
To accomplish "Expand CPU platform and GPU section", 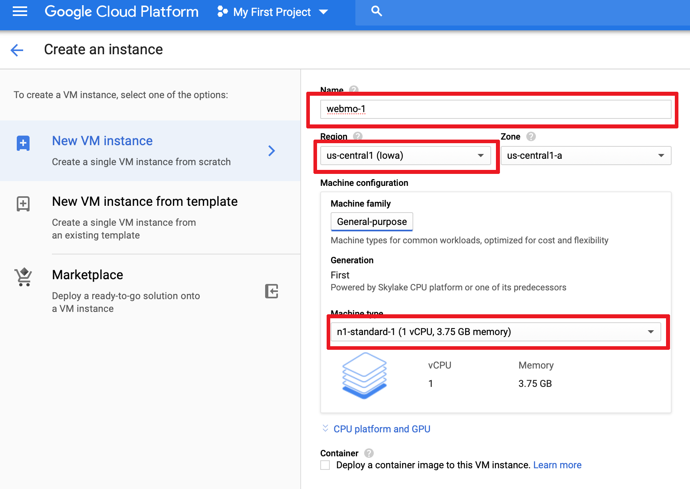I will pyautogui.click(x=381, y=429).
